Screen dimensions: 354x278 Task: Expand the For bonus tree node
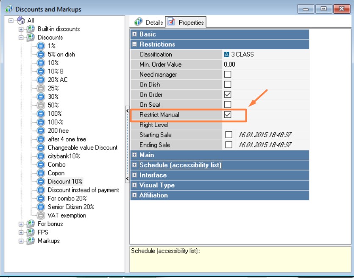click(21, 224)
